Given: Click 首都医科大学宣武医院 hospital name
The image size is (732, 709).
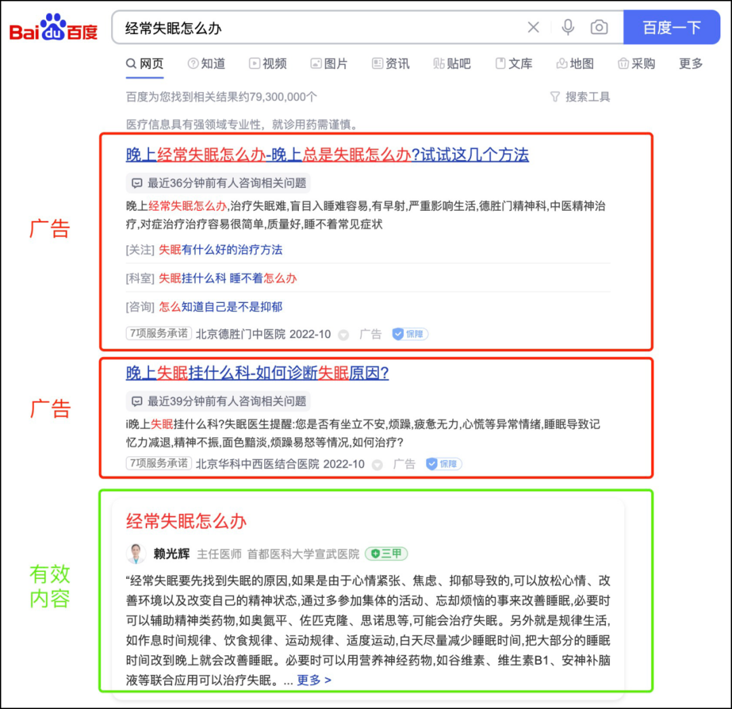Looking at the screenshot, I should 303,554.
